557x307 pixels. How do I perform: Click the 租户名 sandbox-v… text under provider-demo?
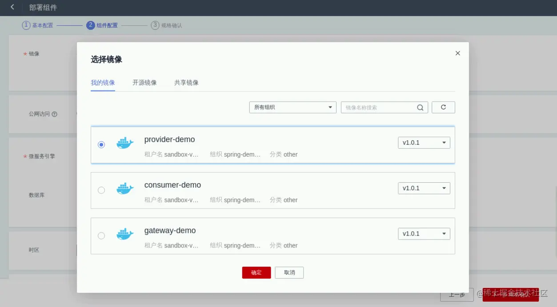click(171, 154)
